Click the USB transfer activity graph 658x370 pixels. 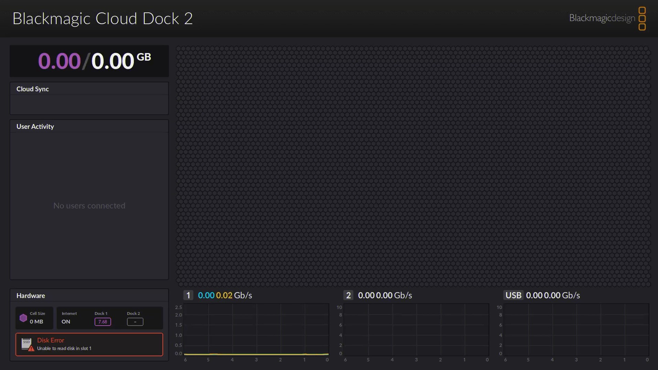[x=576, y=329]
